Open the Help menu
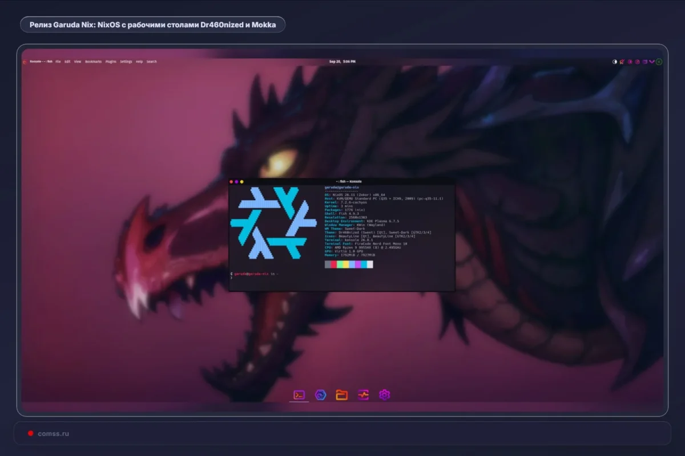 tap(139, 62)
